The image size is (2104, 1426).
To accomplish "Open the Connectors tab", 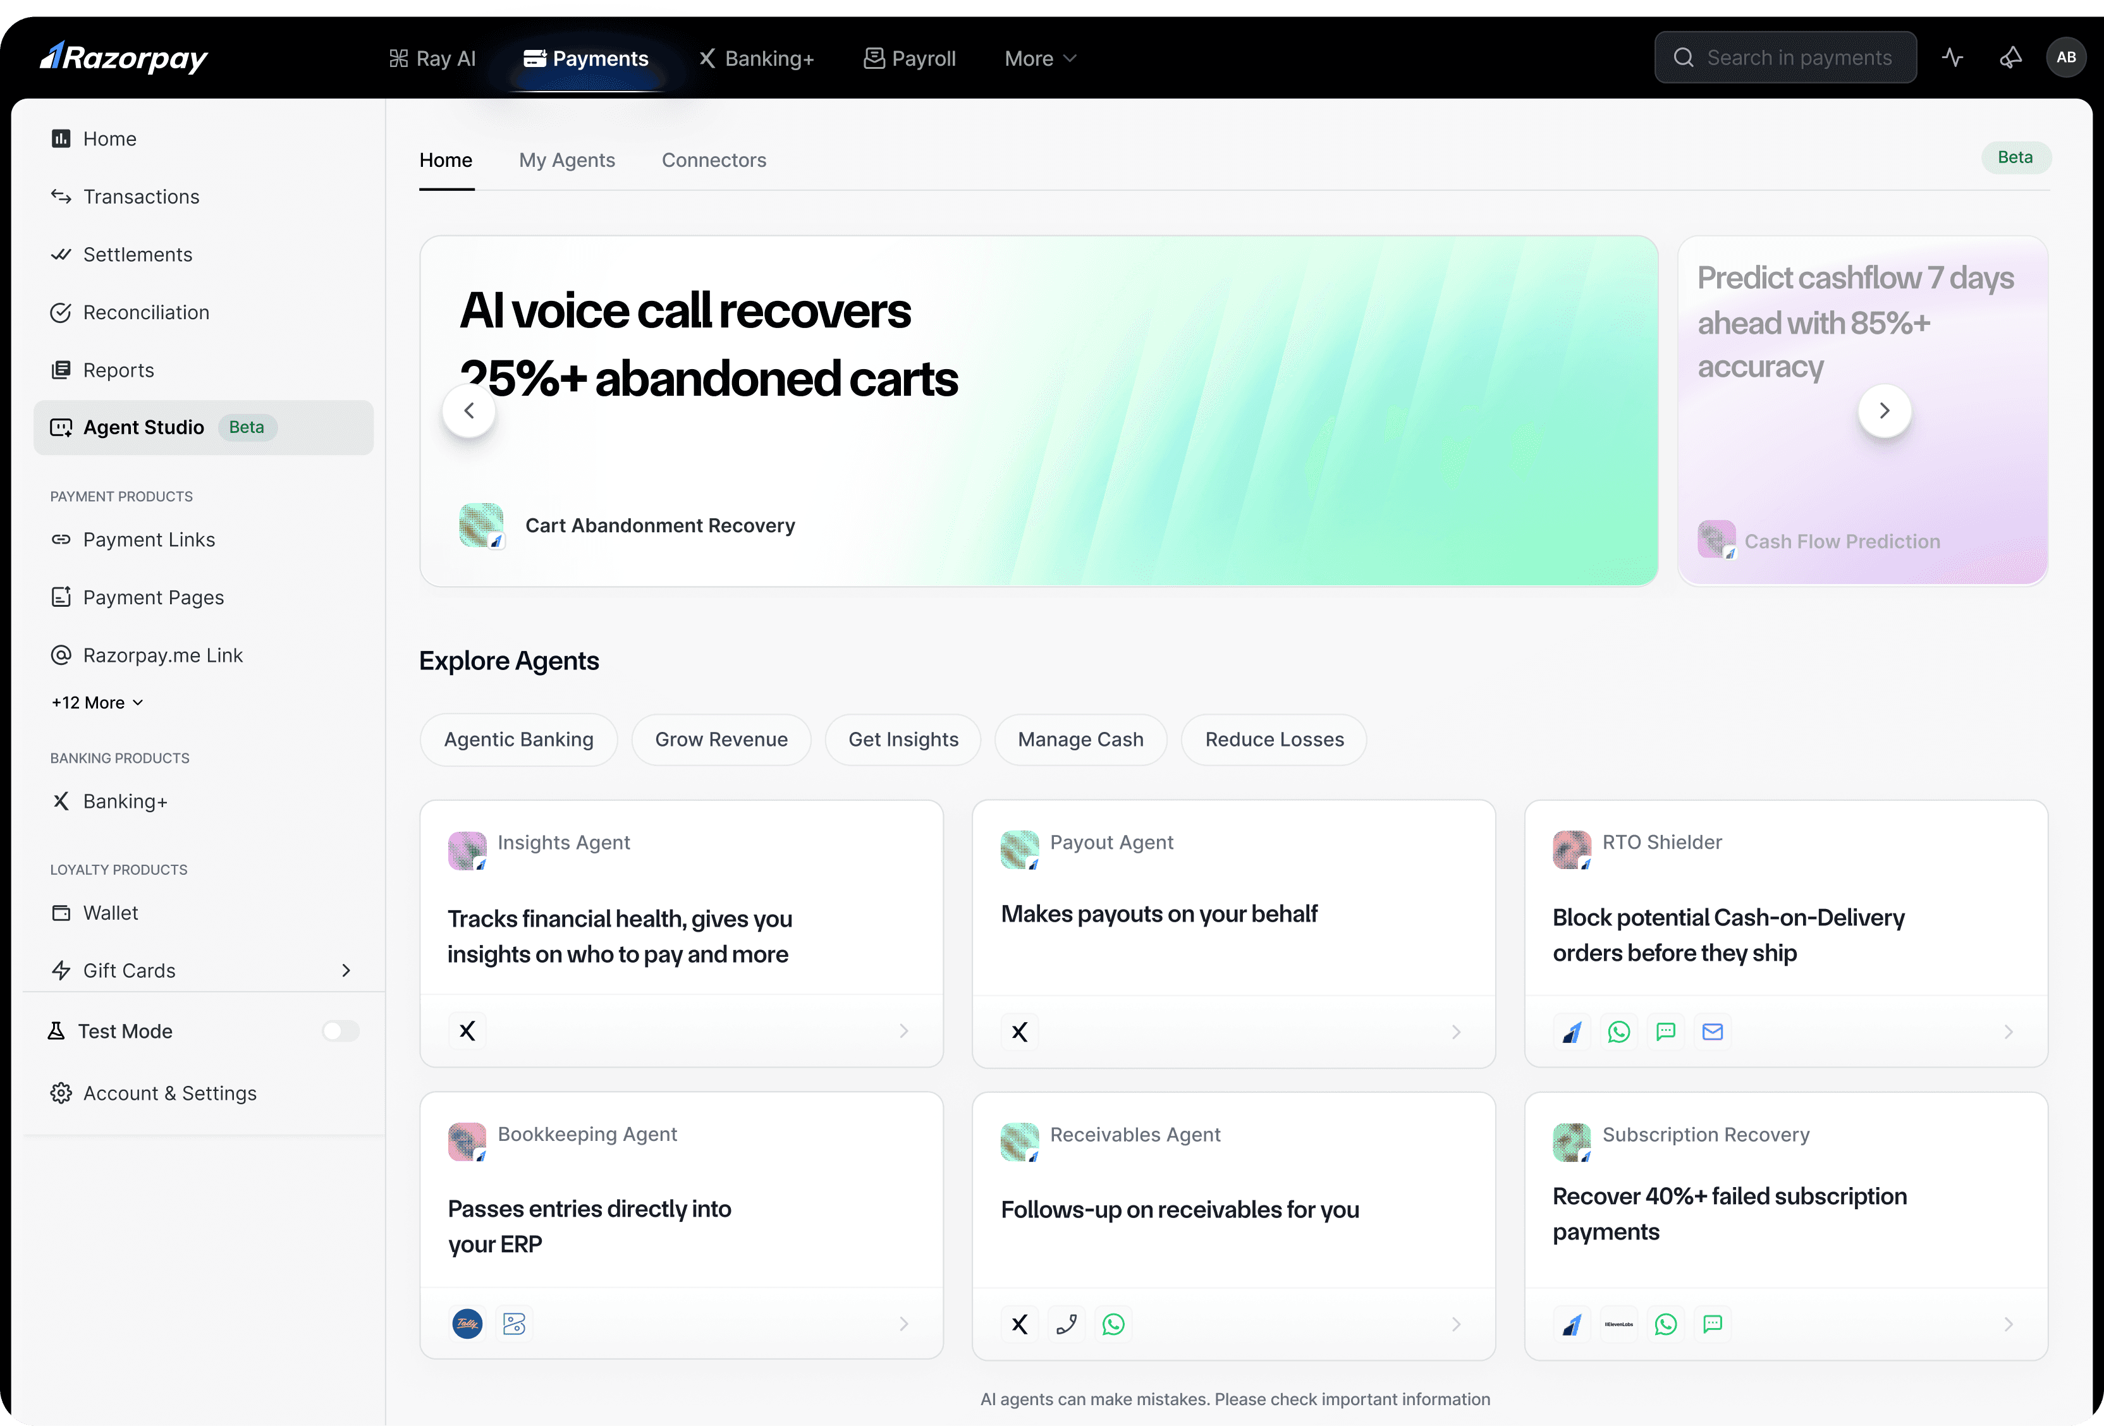I will tap(713, 161).
